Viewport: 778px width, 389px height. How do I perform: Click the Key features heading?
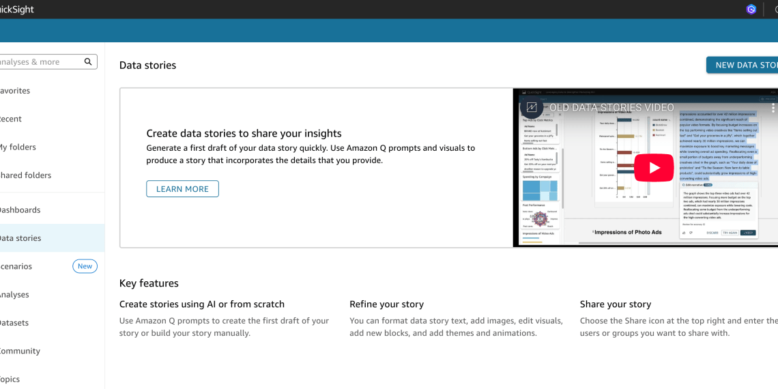(149, 283)
